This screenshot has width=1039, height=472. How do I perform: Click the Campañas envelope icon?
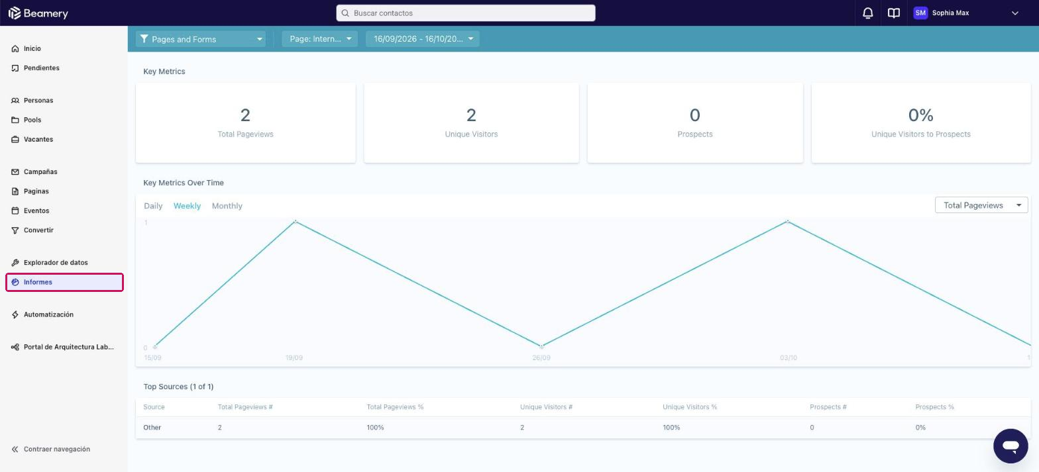(15, 172)
